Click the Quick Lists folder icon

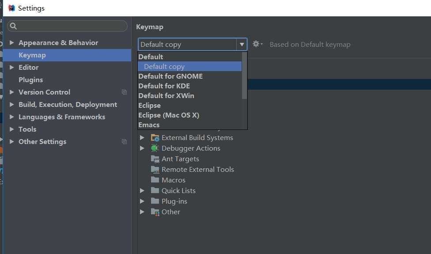click(155, 190)
